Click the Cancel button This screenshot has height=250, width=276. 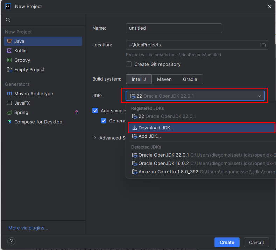coord(256,242)
